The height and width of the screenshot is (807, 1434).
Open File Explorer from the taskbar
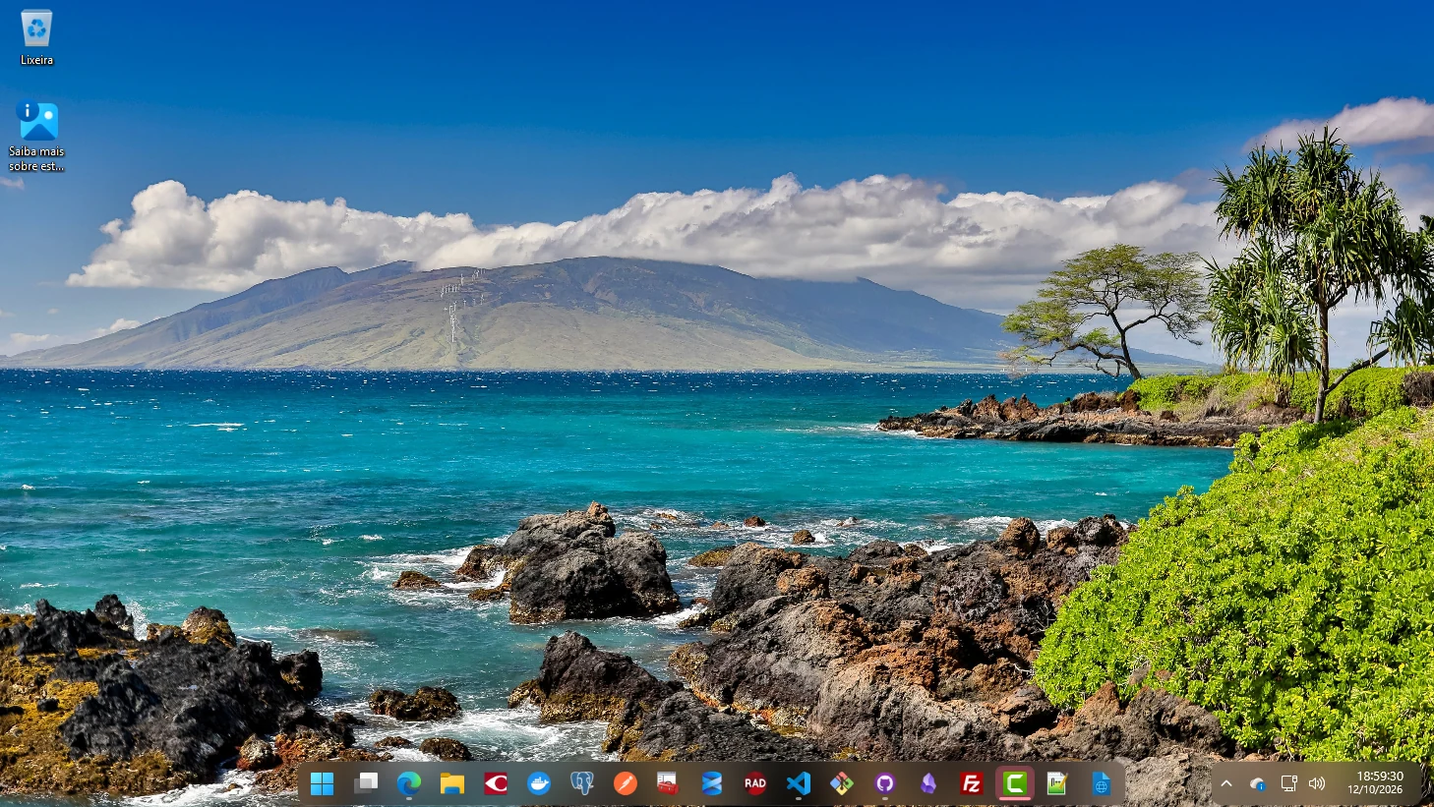452,783
